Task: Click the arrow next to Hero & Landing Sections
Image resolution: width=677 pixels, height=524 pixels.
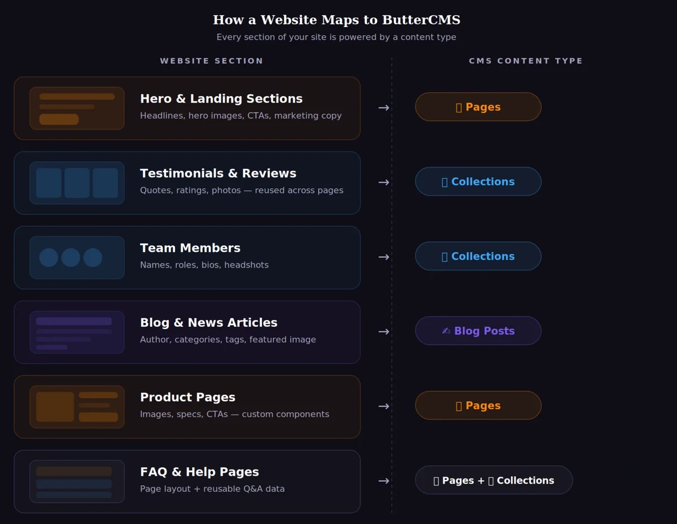Action: pyautogui.click(x=384, y=108)
